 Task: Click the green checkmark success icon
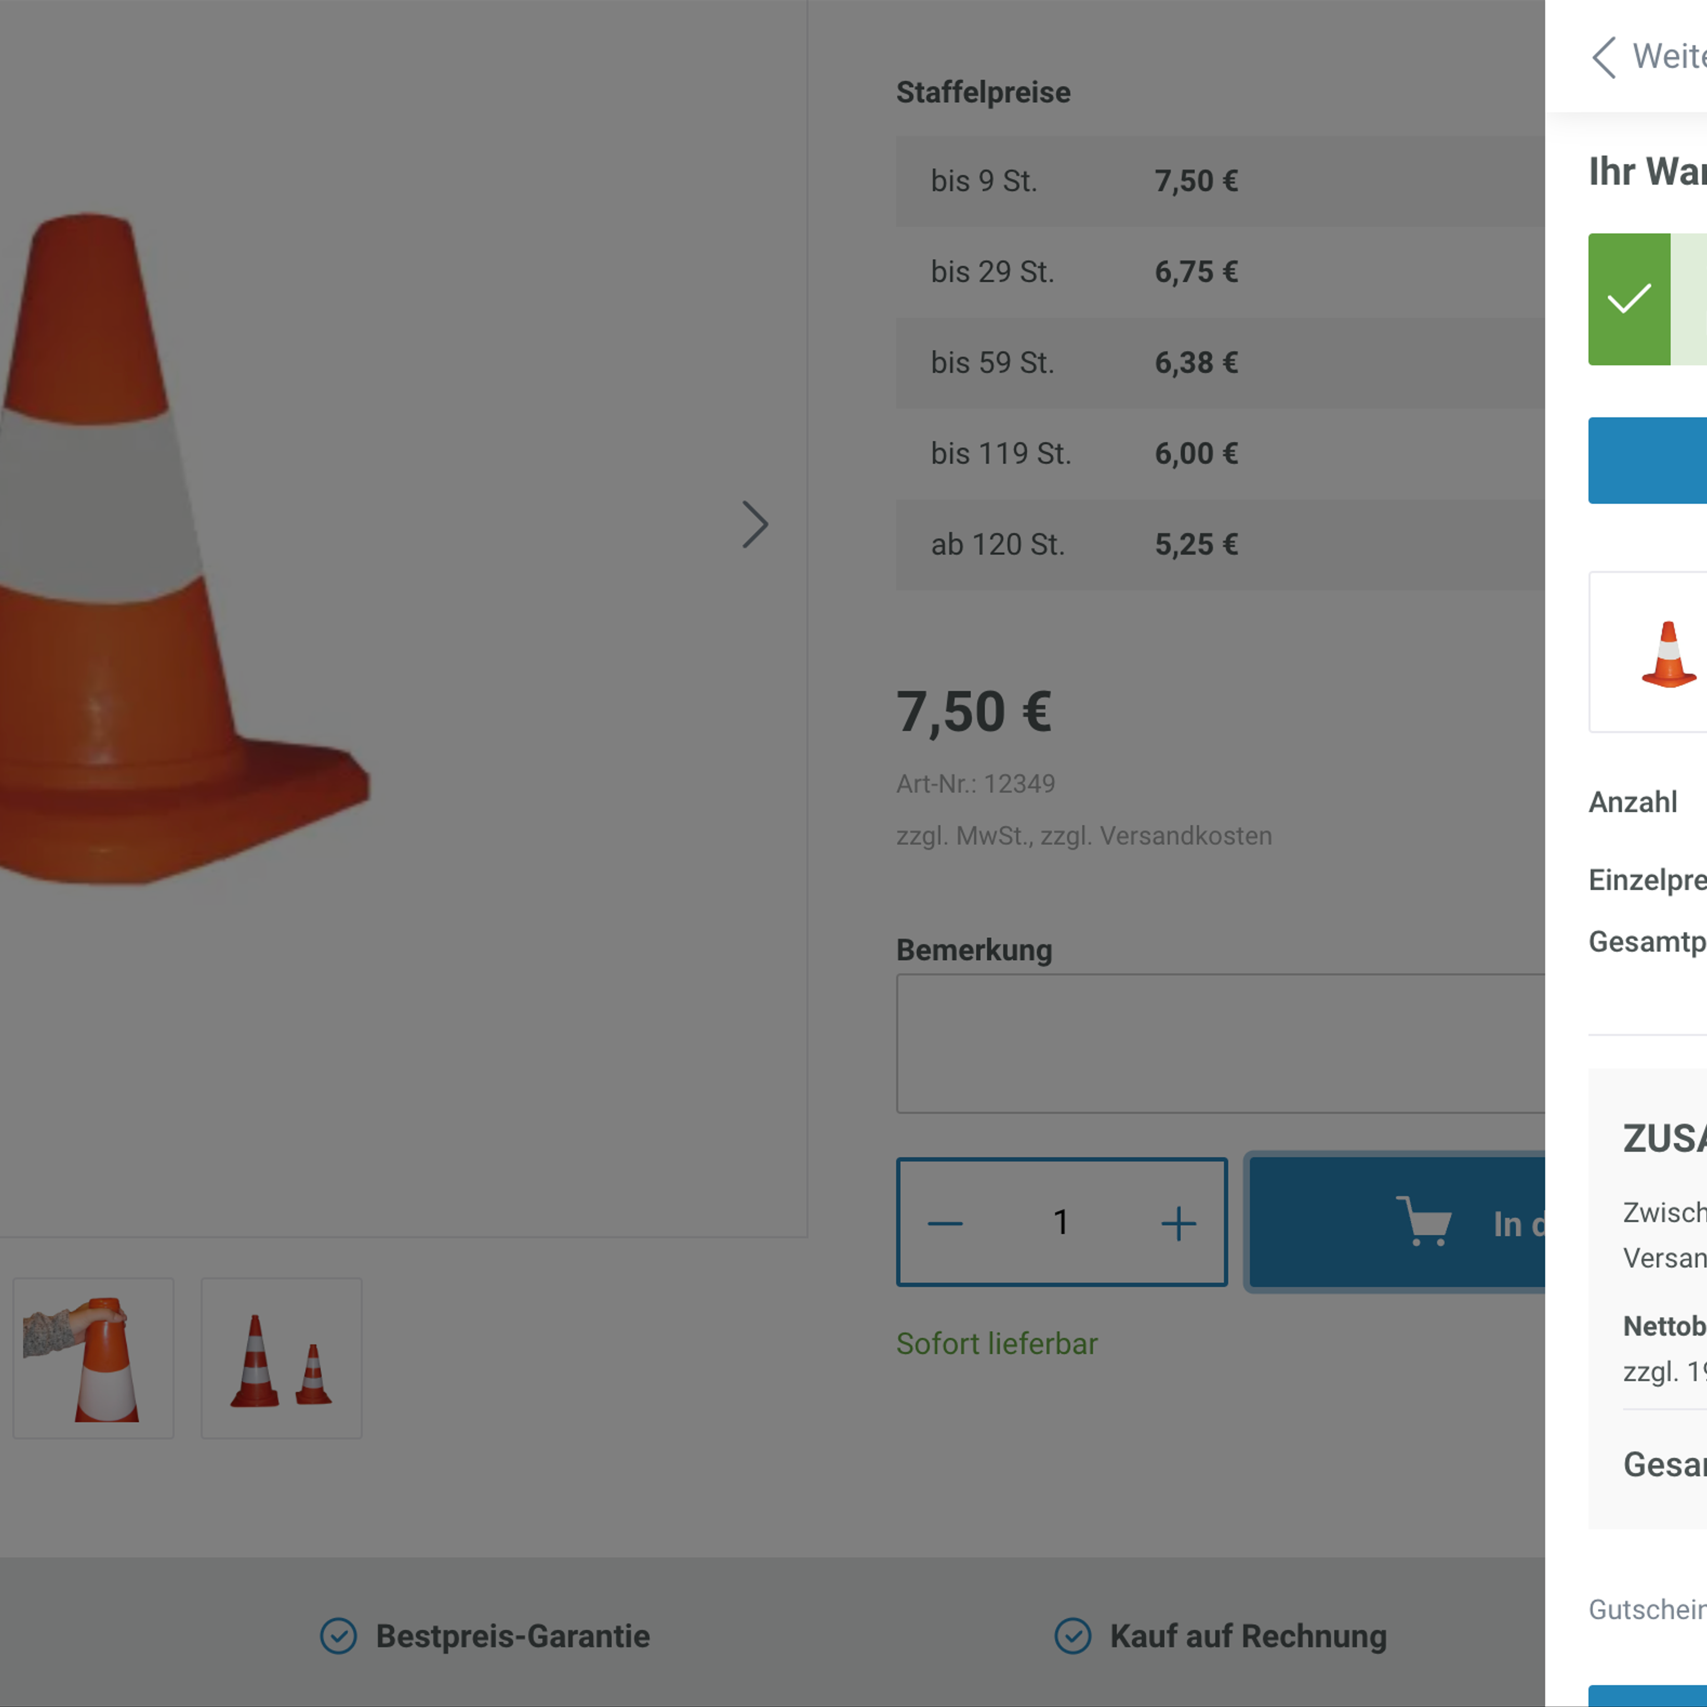tap(1628, 298)
